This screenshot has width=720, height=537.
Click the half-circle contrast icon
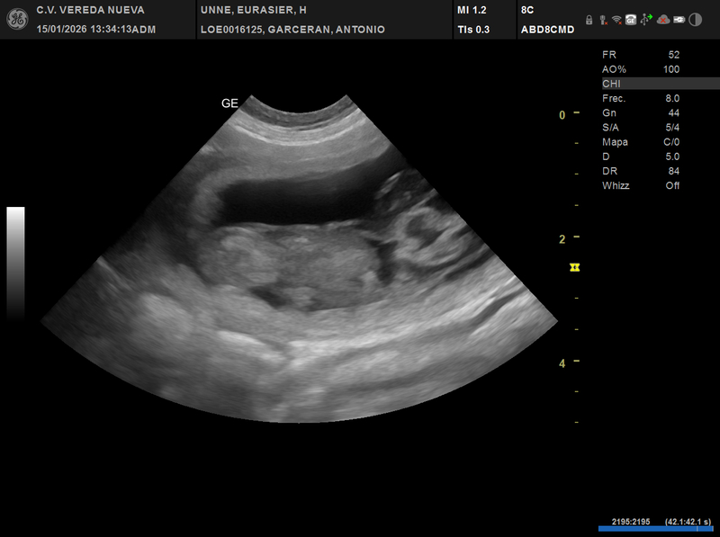click(x=694, y=19)
